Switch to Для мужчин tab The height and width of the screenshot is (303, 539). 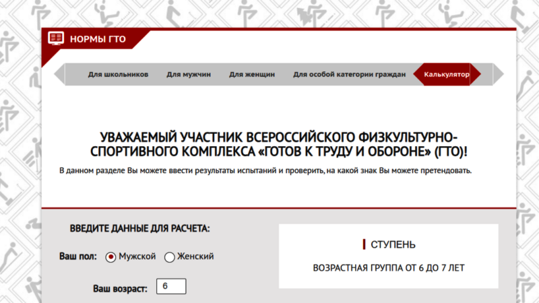click(x=189, y=74)
